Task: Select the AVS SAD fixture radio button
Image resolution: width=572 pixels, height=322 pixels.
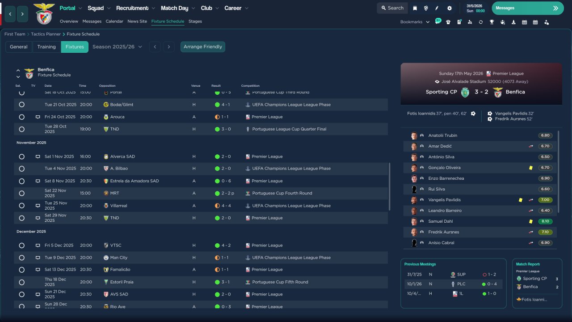Action: pyautogui.click(x=21, y=294)
